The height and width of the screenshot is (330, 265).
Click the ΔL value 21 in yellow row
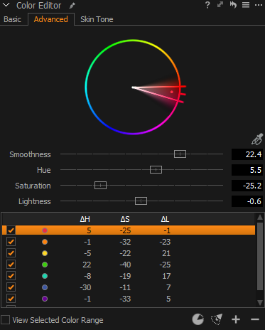click(166, 253)
